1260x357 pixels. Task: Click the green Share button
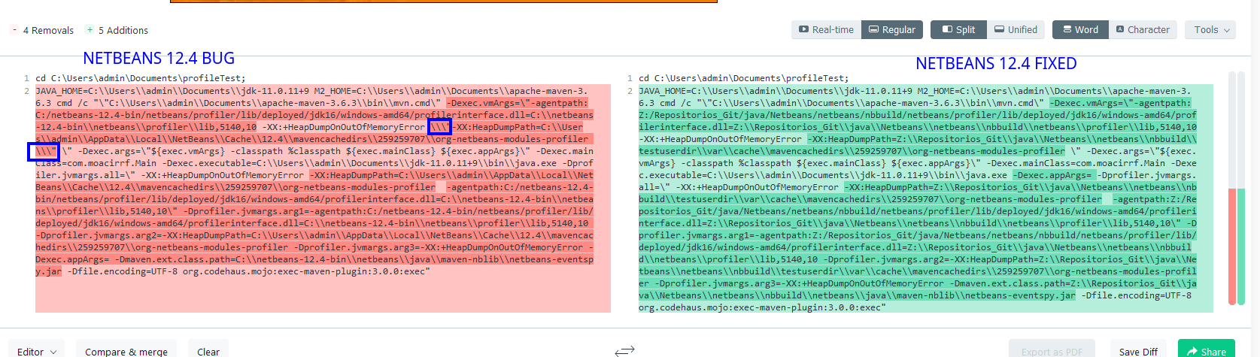1206,351
